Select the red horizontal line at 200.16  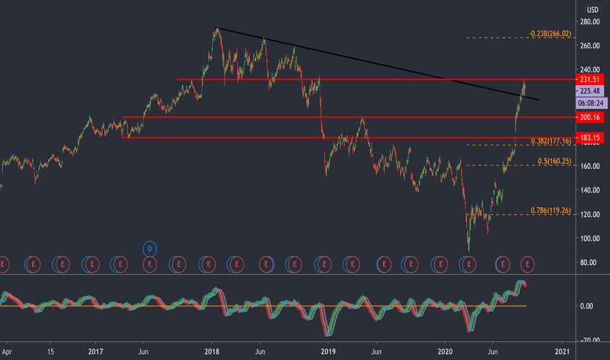(x=349, y=117)
